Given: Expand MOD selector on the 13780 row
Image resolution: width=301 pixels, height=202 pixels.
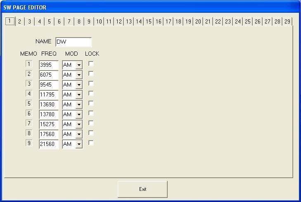Looking at the screenshot, I should coord(79,115).
